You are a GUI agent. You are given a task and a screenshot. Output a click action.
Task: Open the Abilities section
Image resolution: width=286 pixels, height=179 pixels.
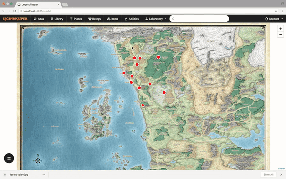(132, 19)
